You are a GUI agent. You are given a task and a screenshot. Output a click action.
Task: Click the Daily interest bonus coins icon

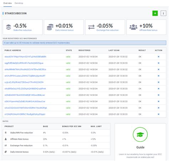(50, 27)
